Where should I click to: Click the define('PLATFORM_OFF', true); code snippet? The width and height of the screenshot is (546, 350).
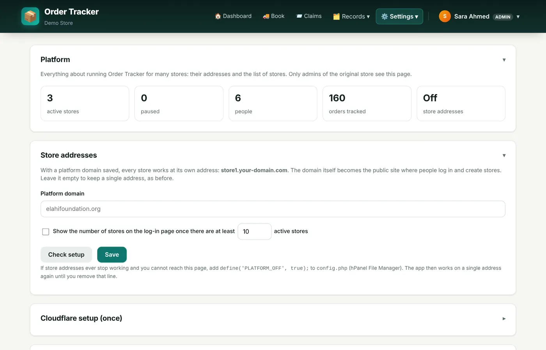click(264, 268)
